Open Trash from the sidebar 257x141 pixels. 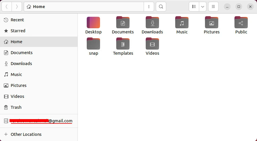point(16,107)
